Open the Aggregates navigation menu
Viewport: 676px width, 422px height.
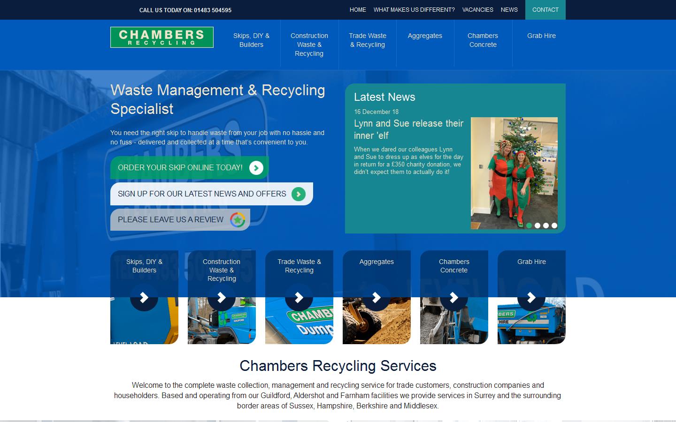pyautogui.click(x=425, y=36)
